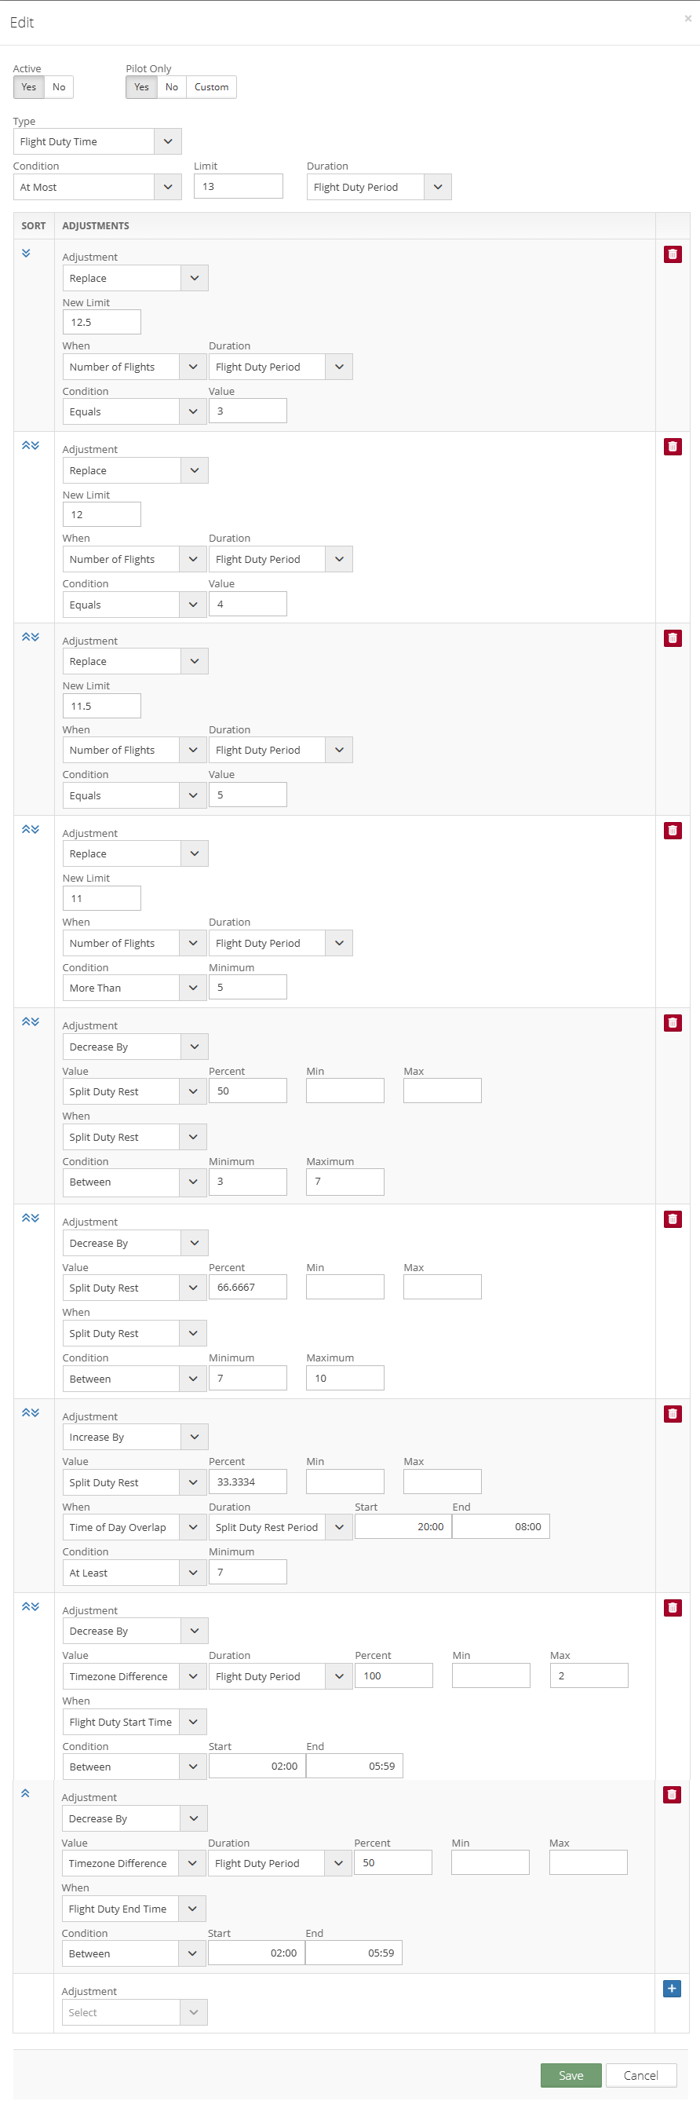Click the green Save button

571,2076
